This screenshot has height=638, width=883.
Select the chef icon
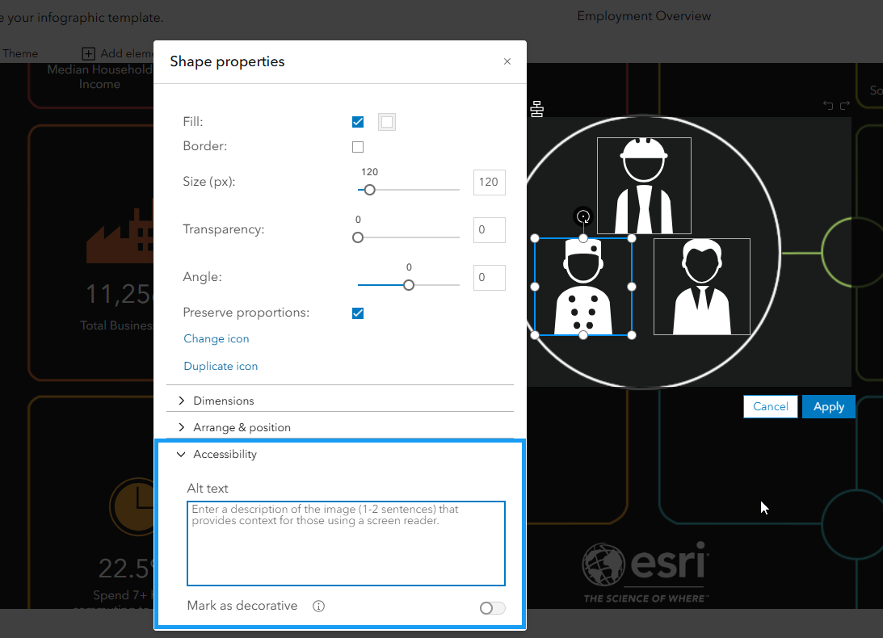[582, 287]
